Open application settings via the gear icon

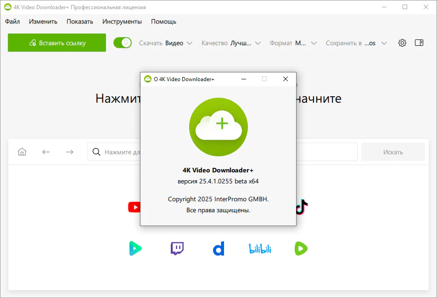pos(402,42)
